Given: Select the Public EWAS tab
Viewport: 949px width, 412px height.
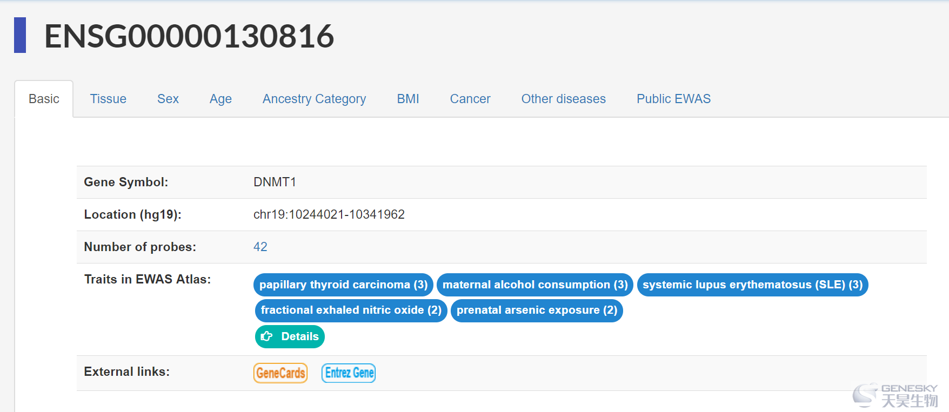Looking at the screenshot, I should coord(673,99).
